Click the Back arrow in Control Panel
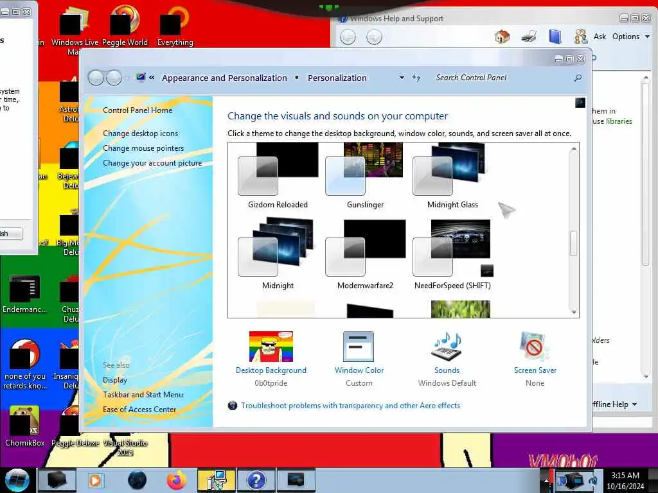658x493 pixels. pyautogui.click(x=96, y=78)
